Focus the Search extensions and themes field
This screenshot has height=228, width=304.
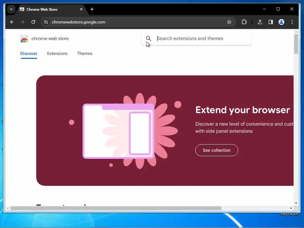pyautogui.click(x=197, y=39)
